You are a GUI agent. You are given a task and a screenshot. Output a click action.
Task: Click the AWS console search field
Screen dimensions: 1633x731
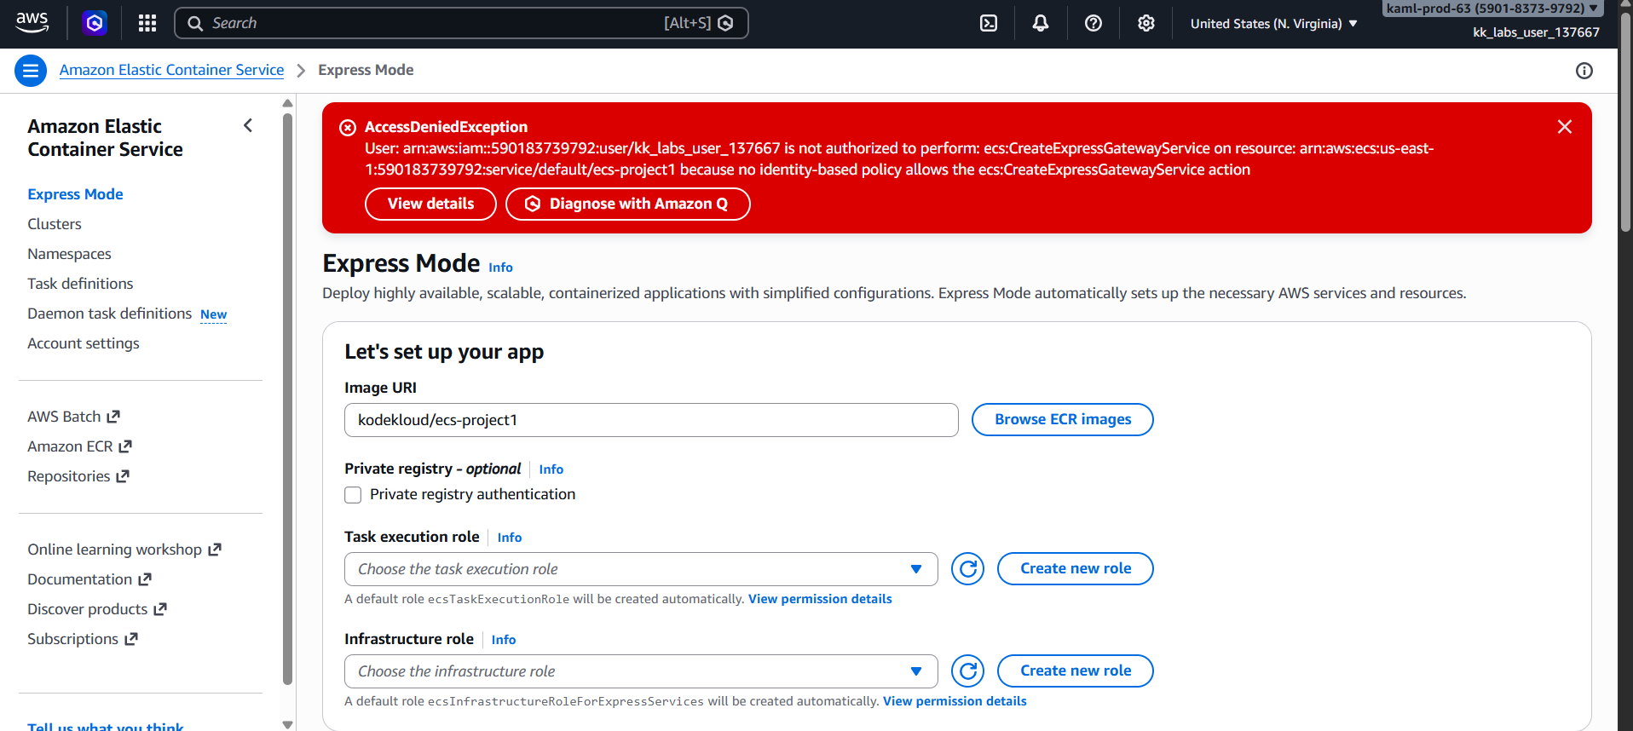click(x=461, y=23)
